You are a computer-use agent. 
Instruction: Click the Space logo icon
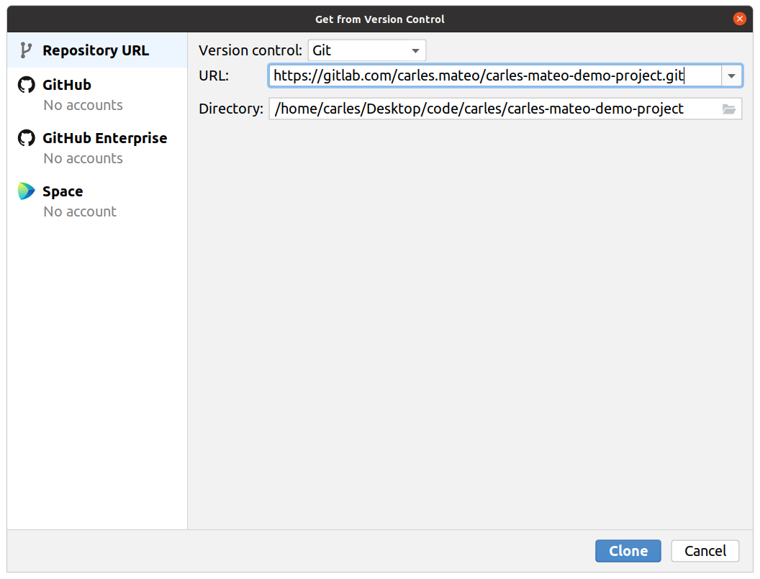[27, 191]
